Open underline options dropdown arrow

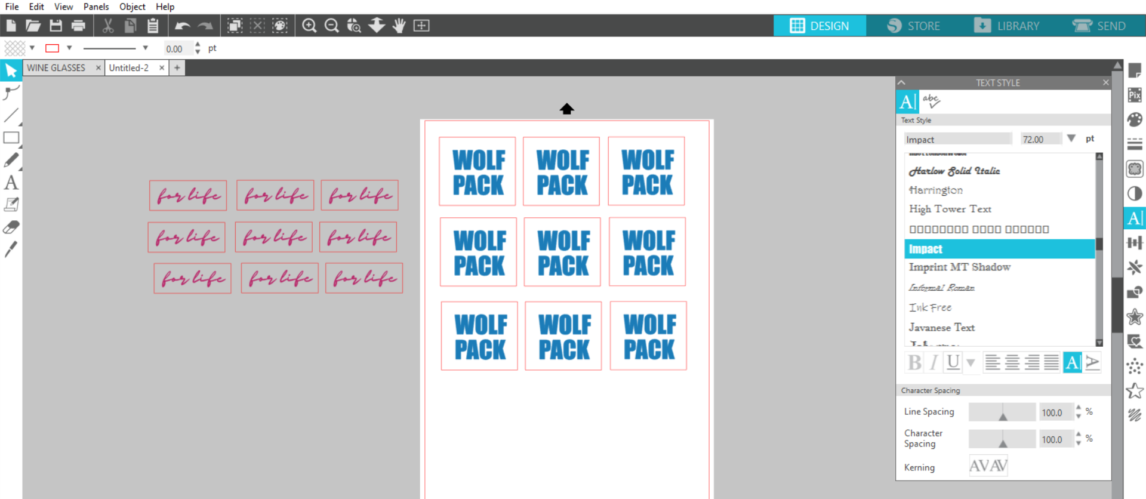(x=971, y=362)
